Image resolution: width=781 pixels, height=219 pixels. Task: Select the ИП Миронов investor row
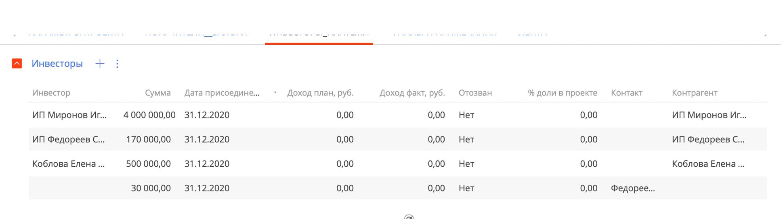point(398,115)
